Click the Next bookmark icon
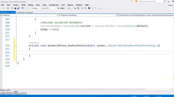 coord(95,8)
